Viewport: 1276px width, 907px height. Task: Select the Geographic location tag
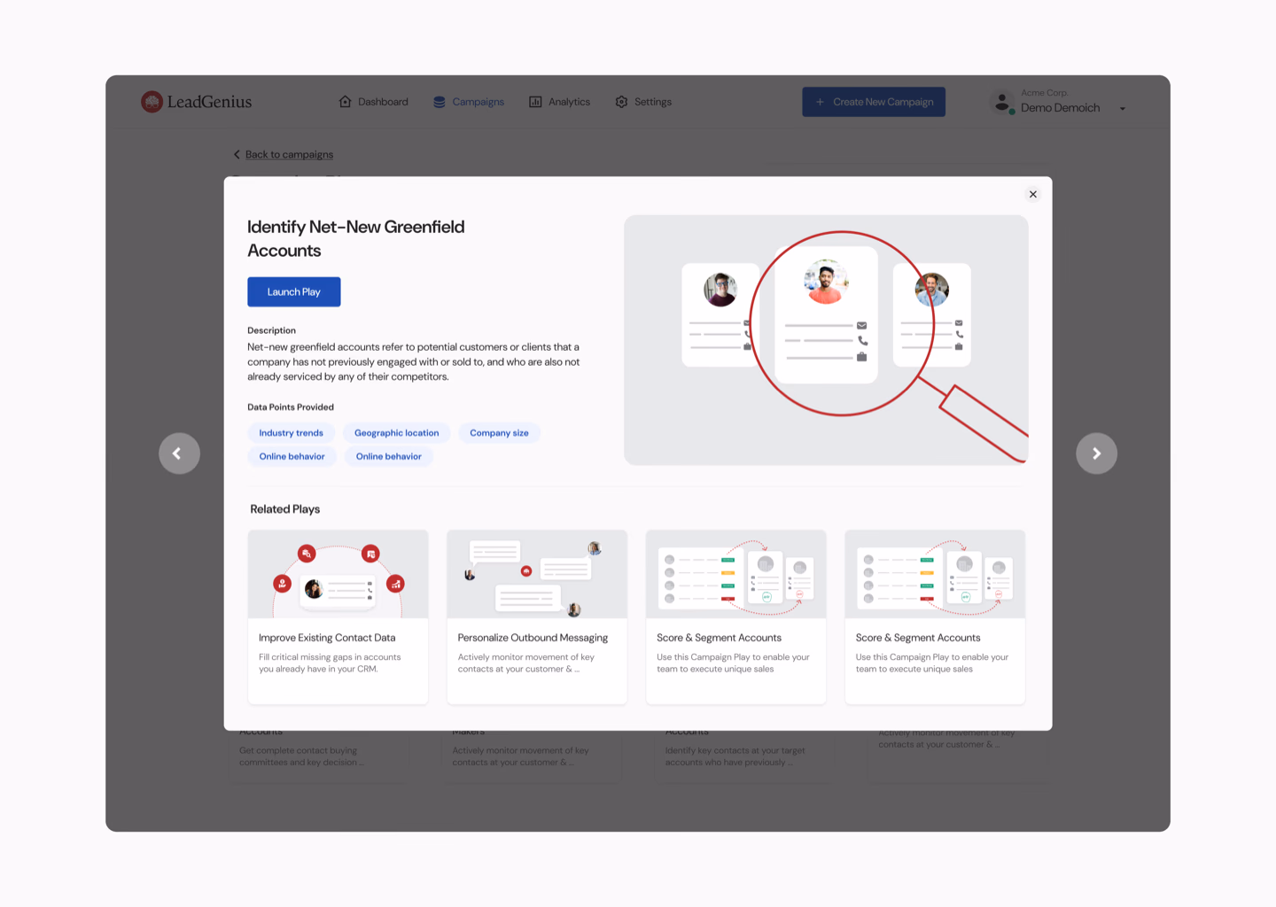[396, 433]
